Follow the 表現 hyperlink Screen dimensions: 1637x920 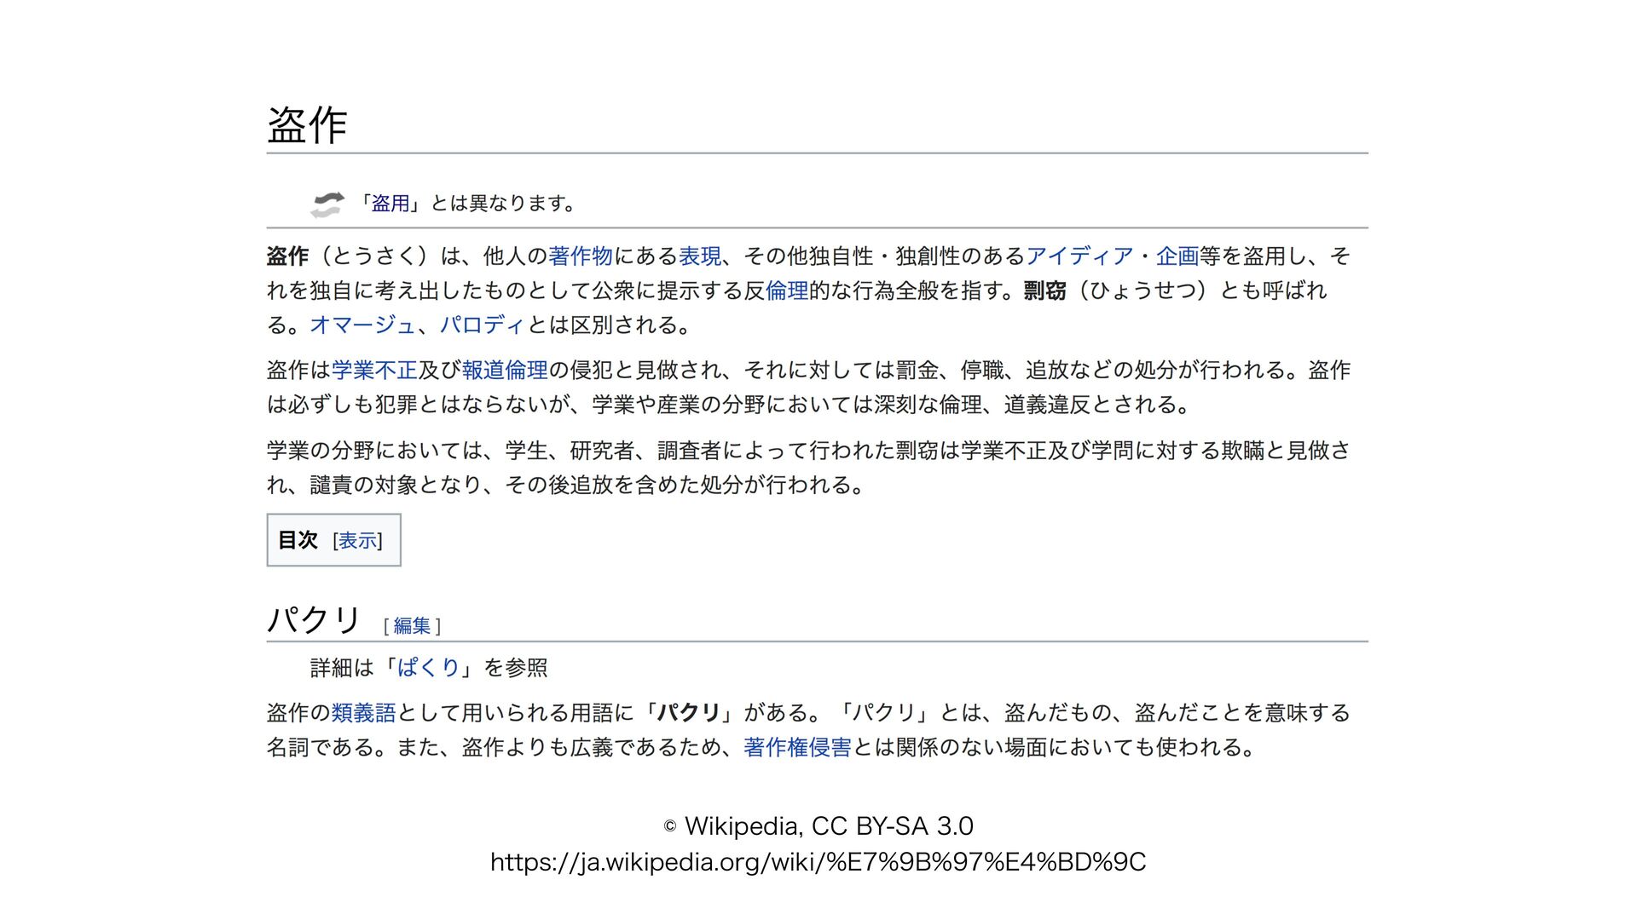(x=700, y=256)
